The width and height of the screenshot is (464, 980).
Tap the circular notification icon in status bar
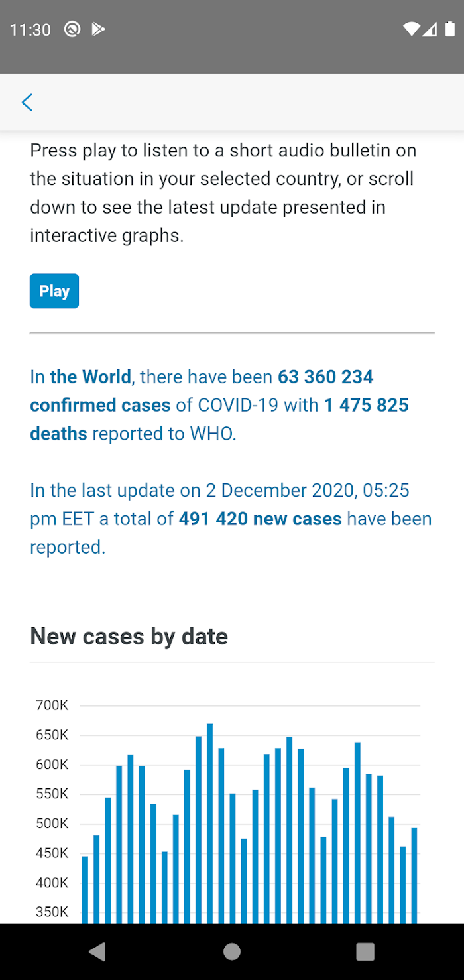click(x=72, y=29)
